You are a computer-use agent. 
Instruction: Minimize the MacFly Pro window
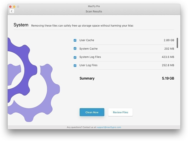(x=14, y=7)
